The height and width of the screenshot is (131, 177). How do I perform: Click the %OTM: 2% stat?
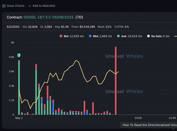[122, 27]
